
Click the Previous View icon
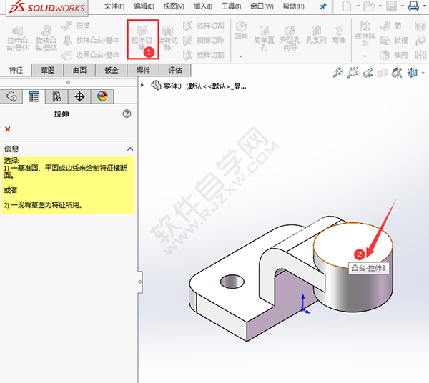tap(368, 73)
